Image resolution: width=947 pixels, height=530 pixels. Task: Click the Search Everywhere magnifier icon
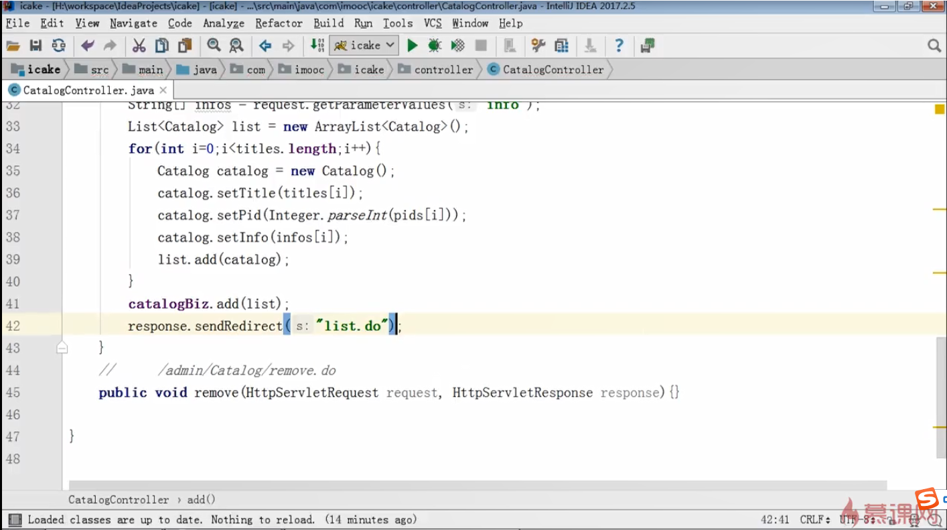[x=934, y=46]
